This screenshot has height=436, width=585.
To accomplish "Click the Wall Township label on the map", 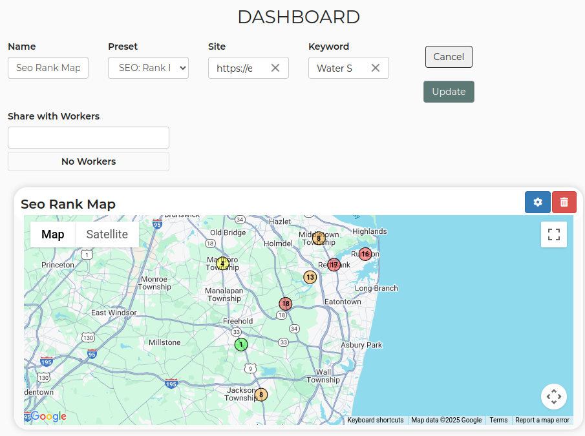I will click(323, 376).
